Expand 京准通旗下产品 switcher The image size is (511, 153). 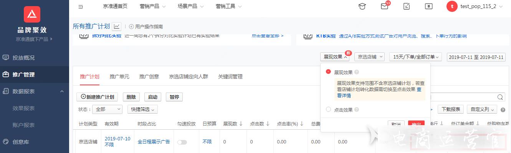point(34,39)
